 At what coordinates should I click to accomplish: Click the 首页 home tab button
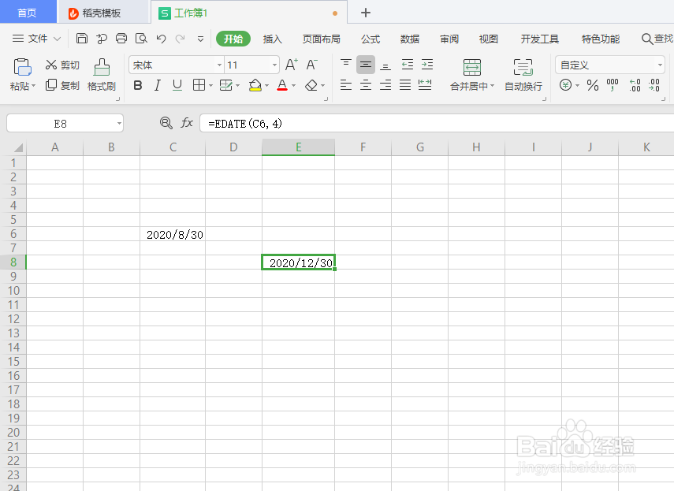[x=28, y=12]
